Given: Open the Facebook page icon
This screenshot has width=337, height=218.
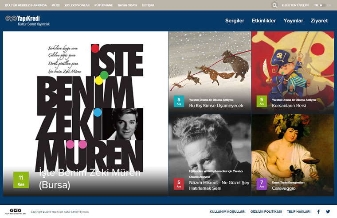Looking at the screenshot, I should [318, 211].
